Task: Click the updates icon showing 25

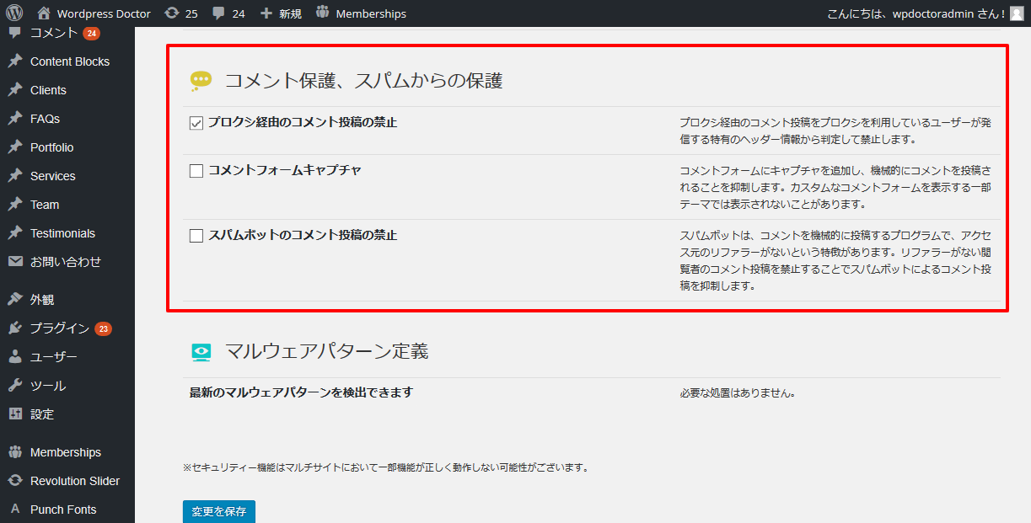Action: point(172,13)
